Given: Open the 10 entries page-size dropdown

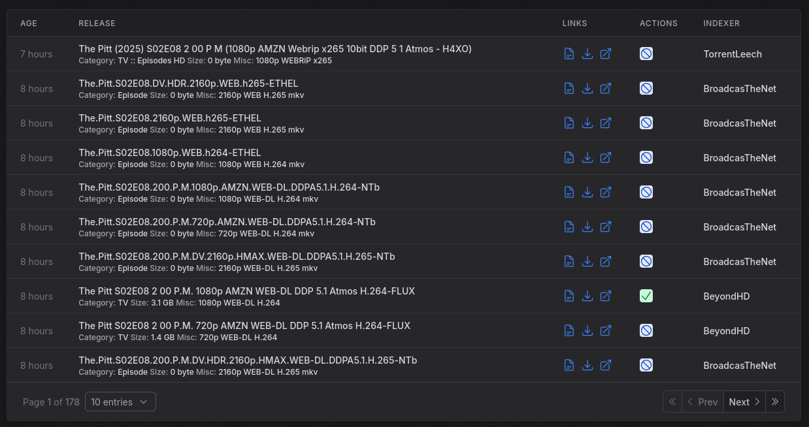Looking at the screenshot, I should [x=120, y=402].
